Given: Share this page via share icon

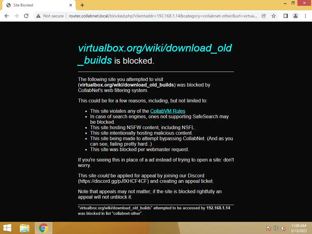Looking at the screenshot, I should 264,16.
